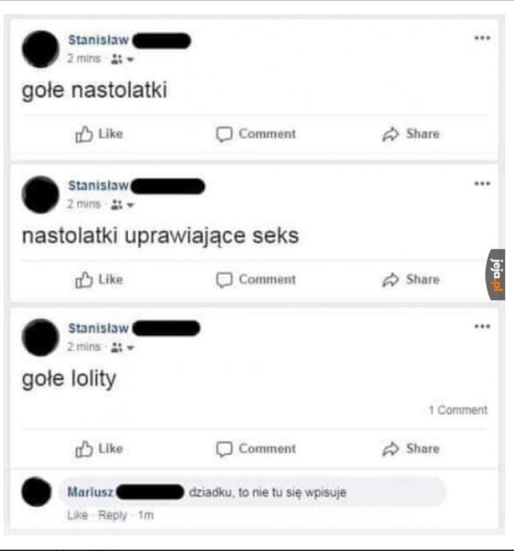
Task: Share the bottom post with 1 Comment
Action: [411, 449]
